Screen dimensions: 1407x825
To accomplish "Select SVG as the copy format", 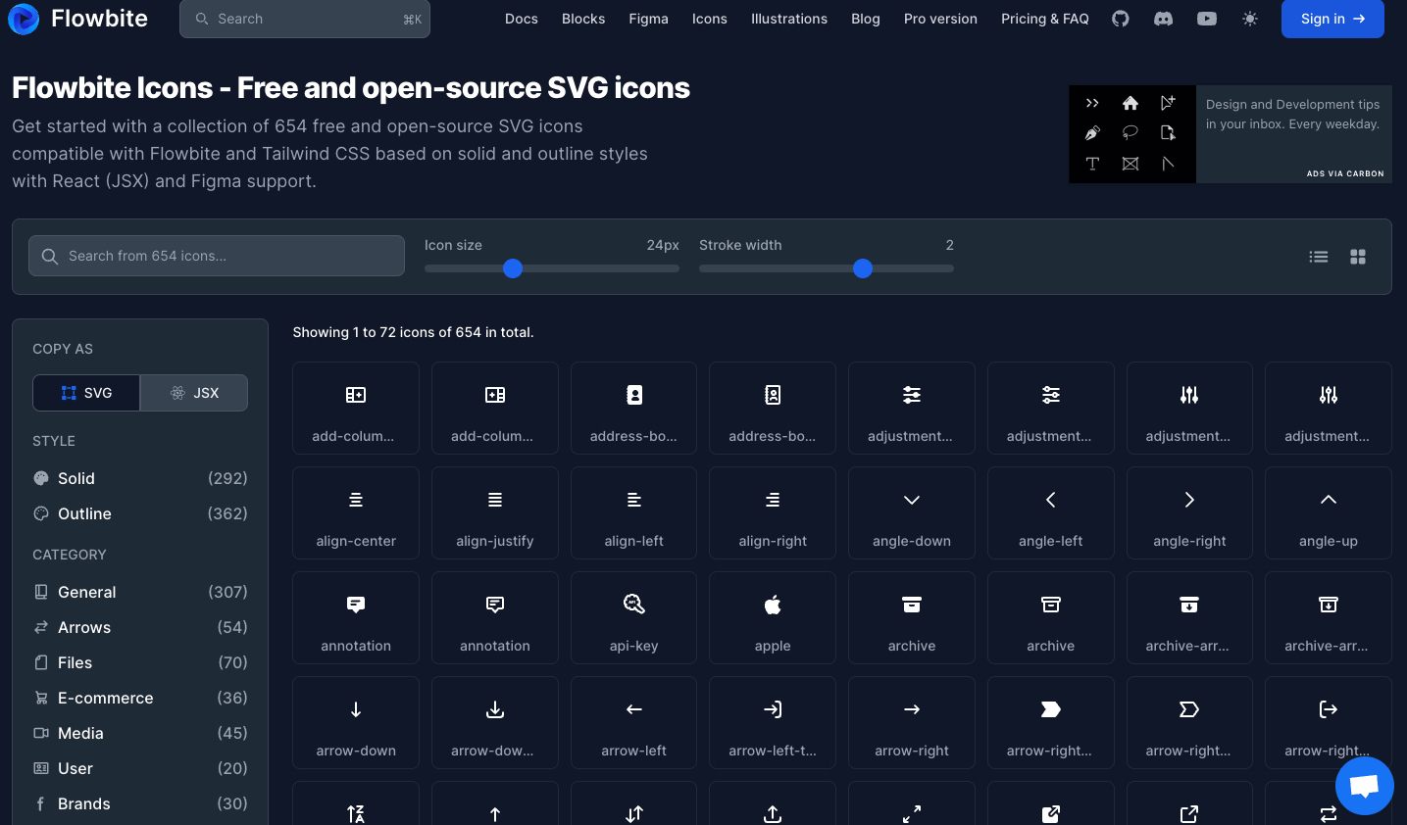I will 86,393.
